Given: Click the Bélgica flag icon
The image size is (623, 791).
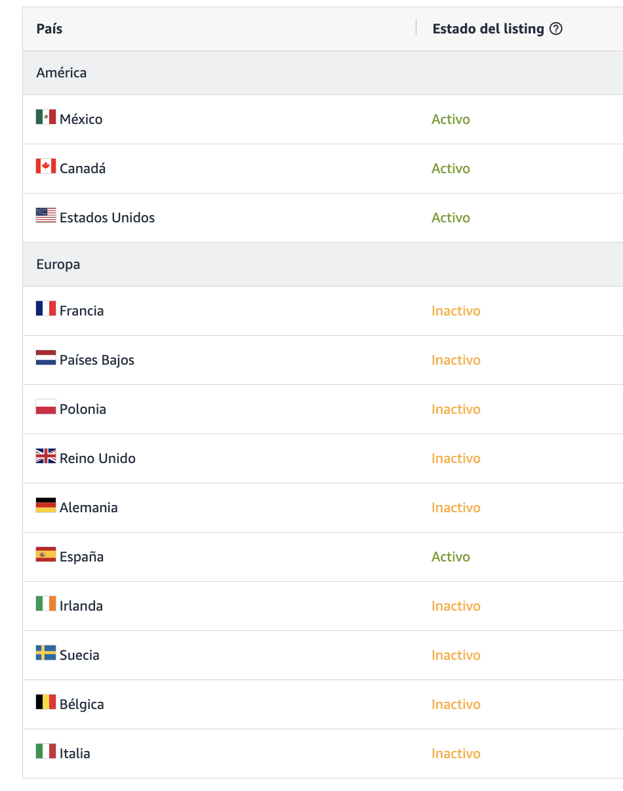Looking at the screenshot, I should click(x=46, y=702).
